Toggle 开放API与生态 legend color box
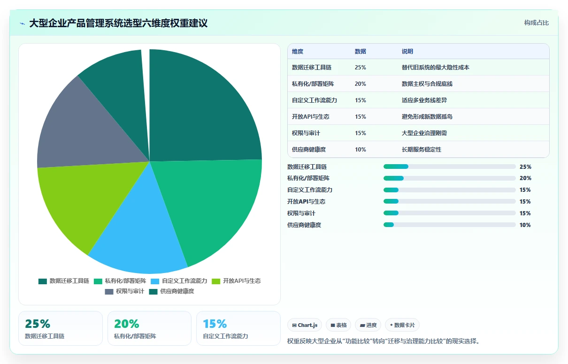The width and height of the screenshot is (568, 364). (216, 281)
